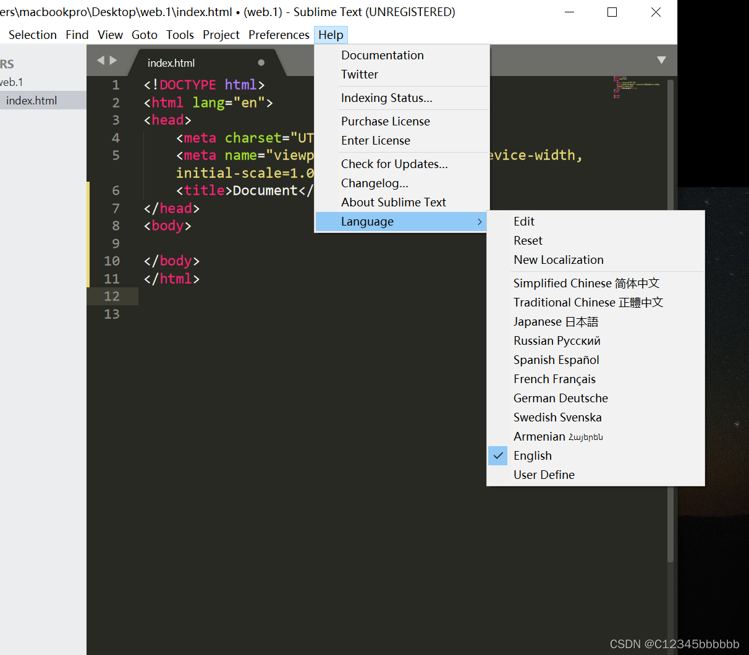Viewport: 749px width, 655px height.
Task: Choose Purchase License
Action: coord(402,121)
